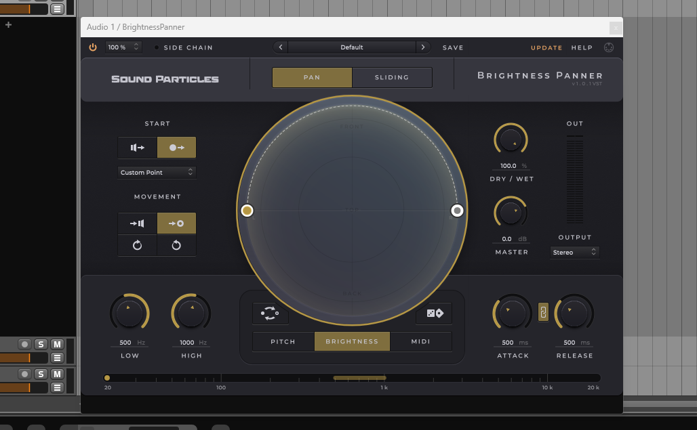The image size is (697, 430).
Task: Click the ATTACK 500 ms value field
Action: 512,343
